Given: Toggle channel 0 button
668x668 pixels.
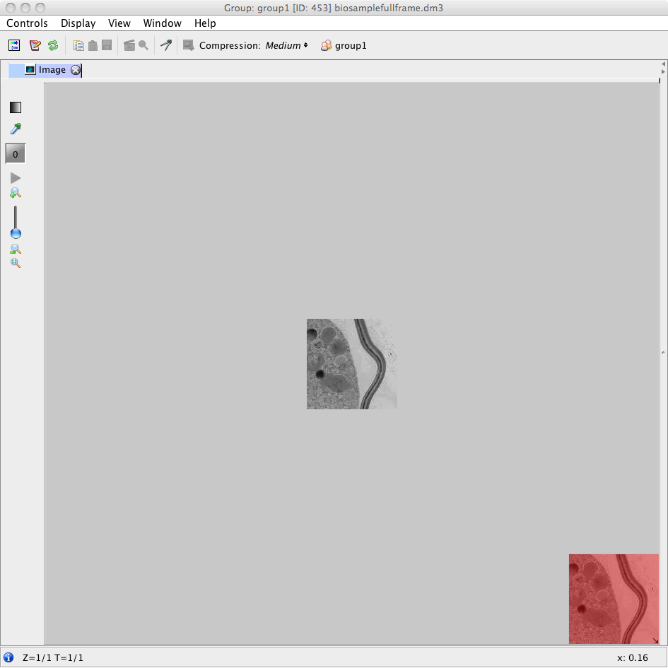Looking at the screenshot, I should 16,154.
